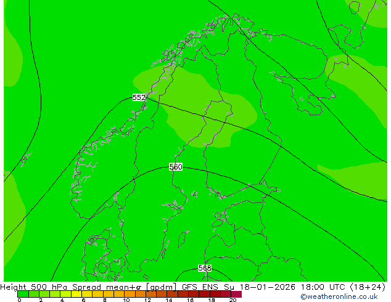Click the 568 contour label

[205, 268]
